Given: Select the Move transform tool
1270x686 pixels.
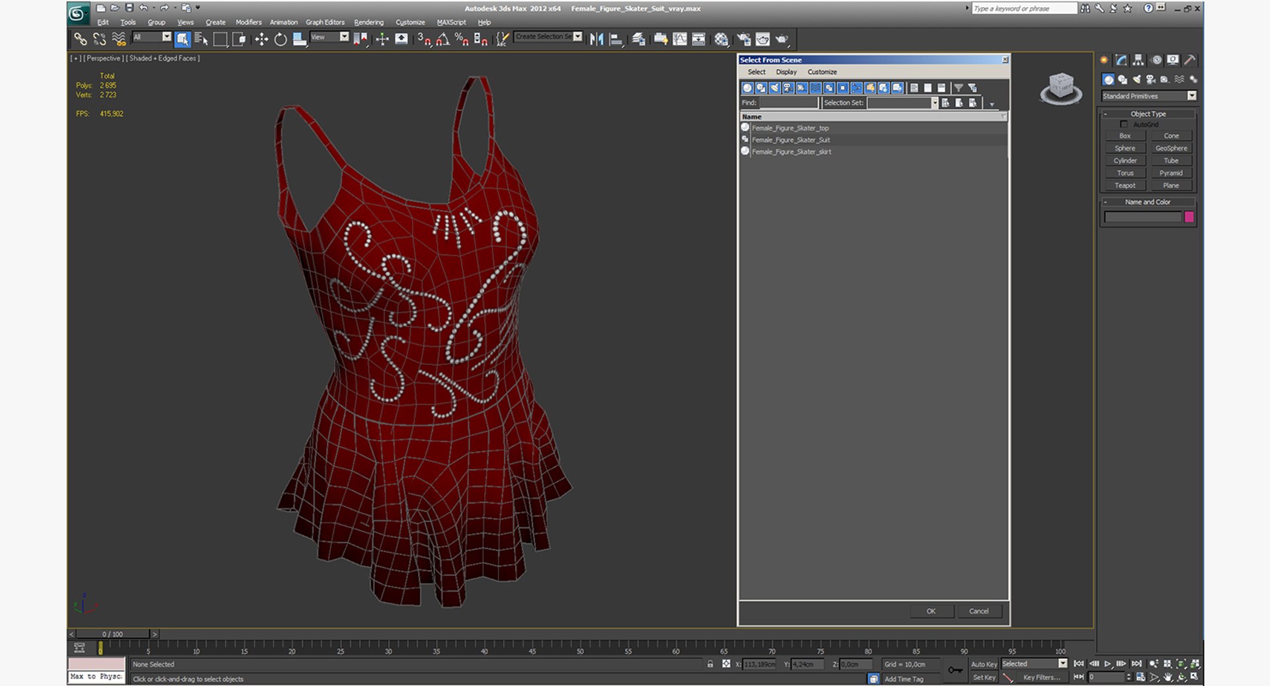Looking at the screenshot, I should click(x=261, y=40).
